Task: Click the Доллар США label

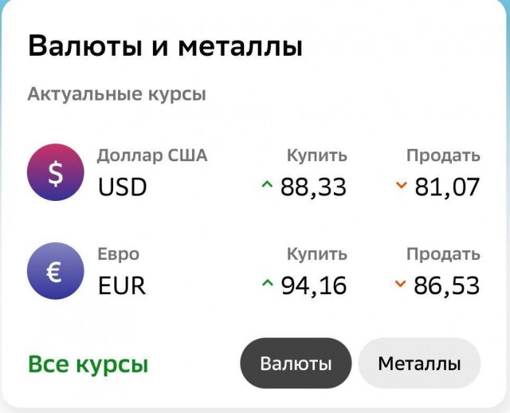Action: pyautogui.click(x=152, y=155)
